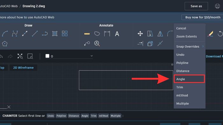Click the Redo arrow icon

pyautogui.click(x=10, y=56)
